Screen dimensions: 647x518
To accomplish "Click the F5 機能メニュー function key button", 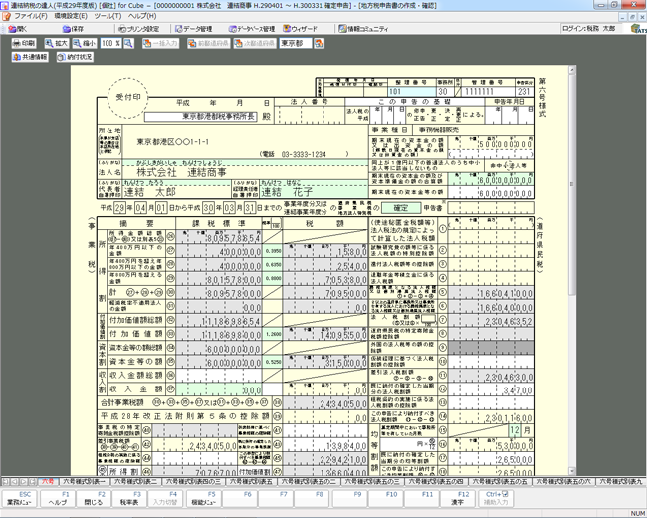I will (x=203, y=498).
